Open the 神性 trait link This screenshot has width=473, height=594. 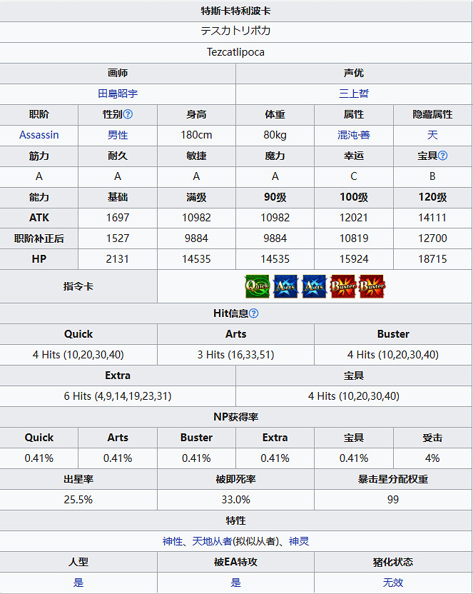pyautogui.click(x=173, y=541)
